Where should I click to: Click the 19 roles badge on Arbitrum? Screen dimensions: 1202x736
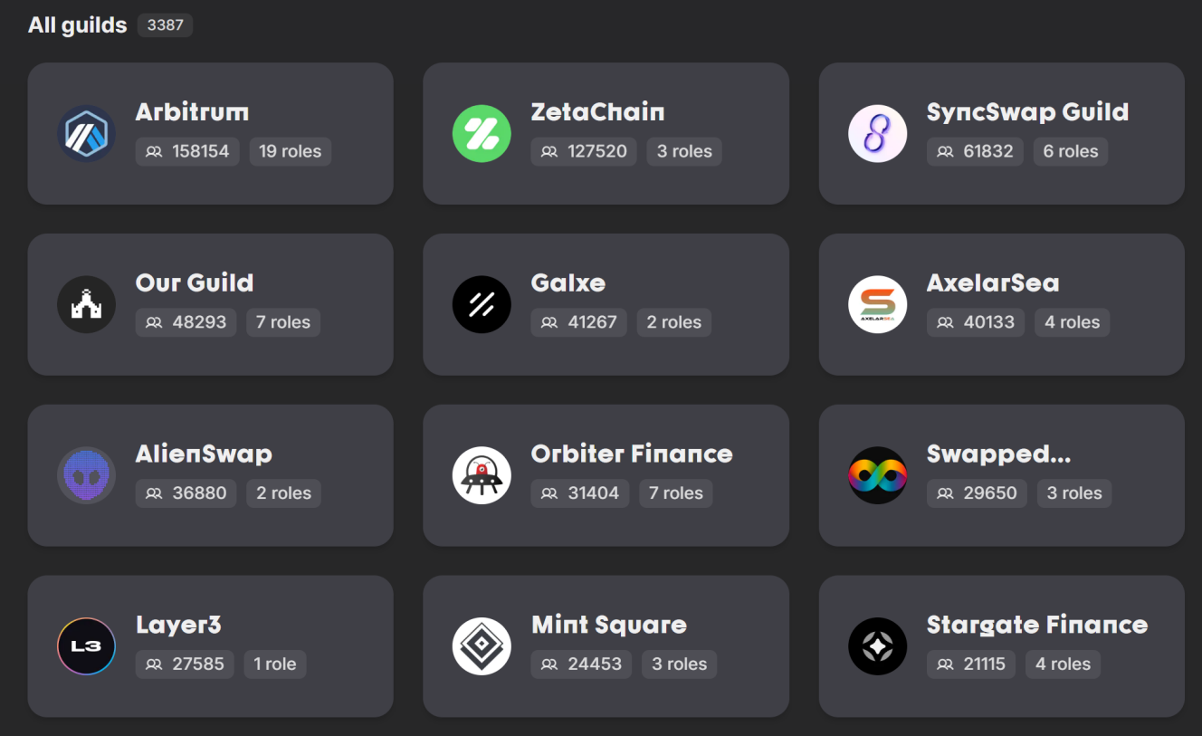tap(290, 151)
